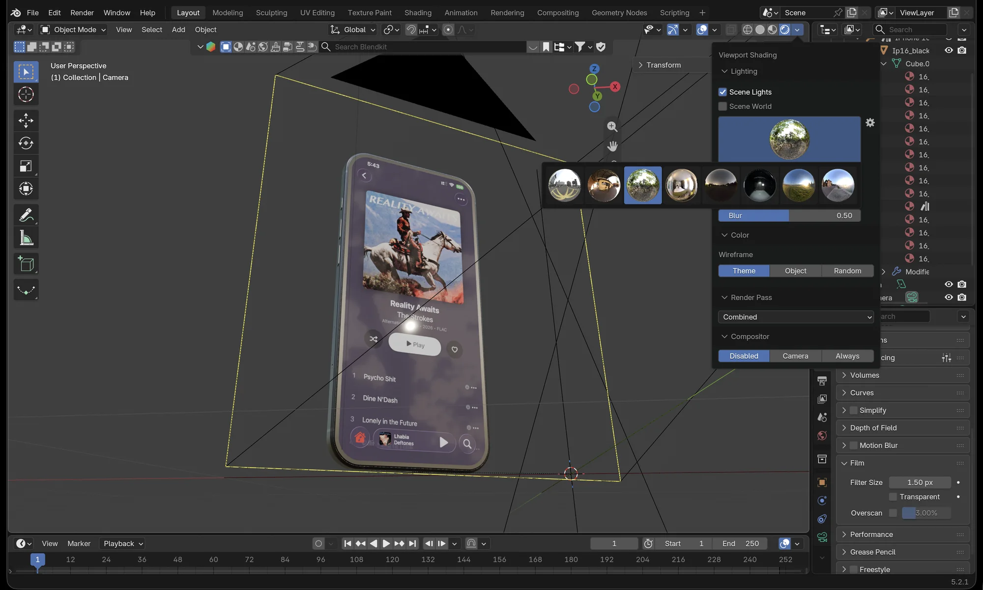983x590 pixels.
Task: Select the Measure tool
Action: (26, 238)
